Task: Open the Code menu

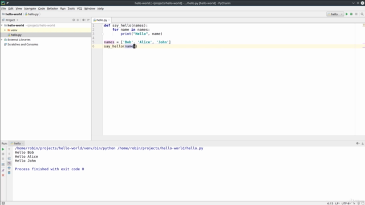Action: [42, 9]
